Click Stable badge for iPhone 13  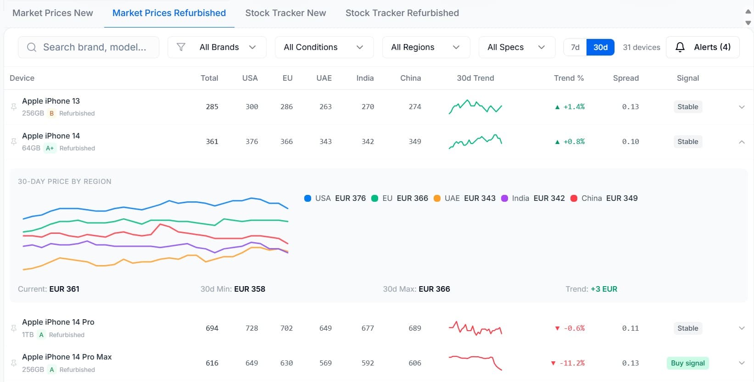pyautogui.click(x=687, y=107)
